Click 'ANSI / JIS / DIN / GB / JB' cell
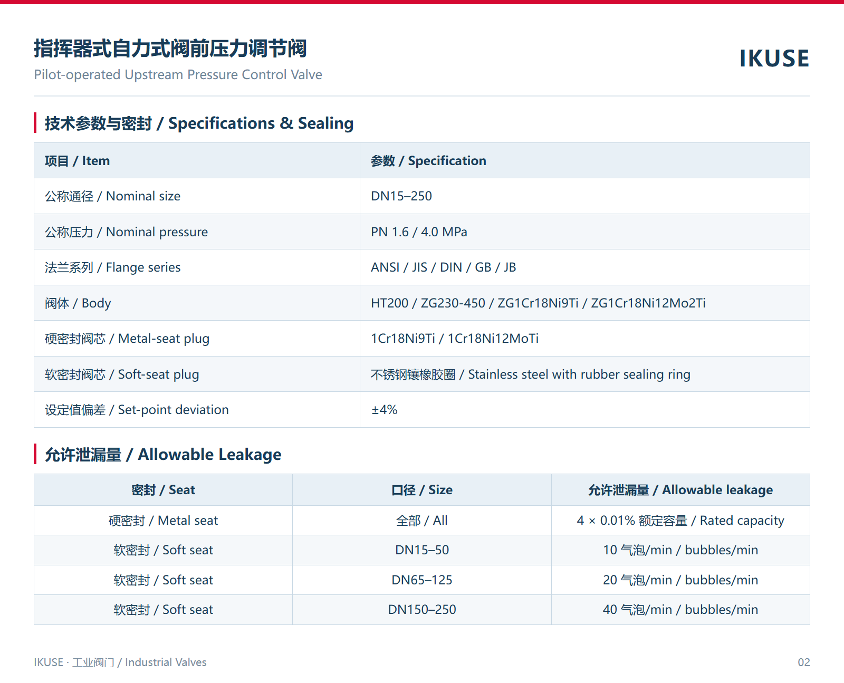 click(x=585, y=267)
